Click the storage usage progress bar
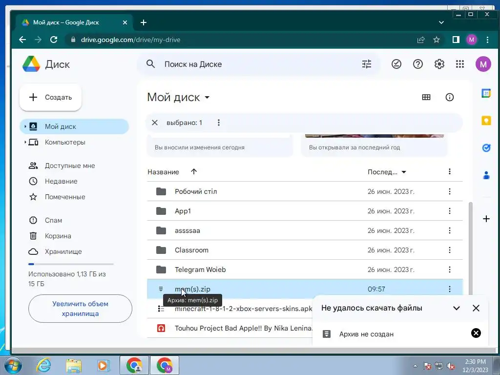 71,264
